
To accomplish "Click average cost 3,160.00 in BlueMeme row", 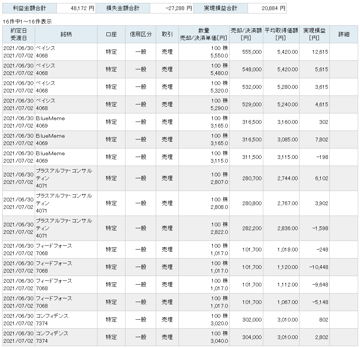I will (288, 122).
